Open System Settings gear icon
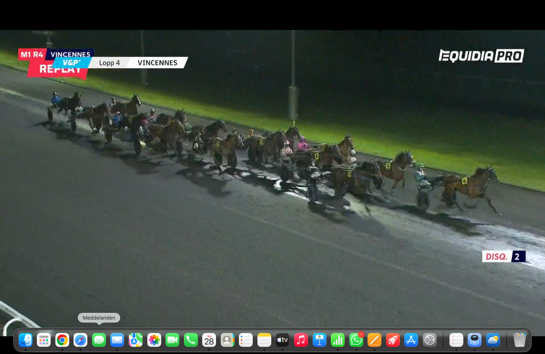545x354 pixels. [429, 339]
